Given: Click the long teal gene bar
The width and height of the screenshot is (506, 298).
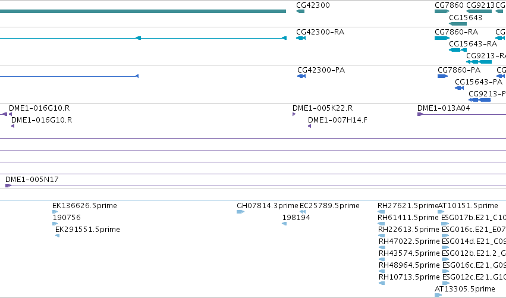Looking at the screenshot, I should point(143,11).
